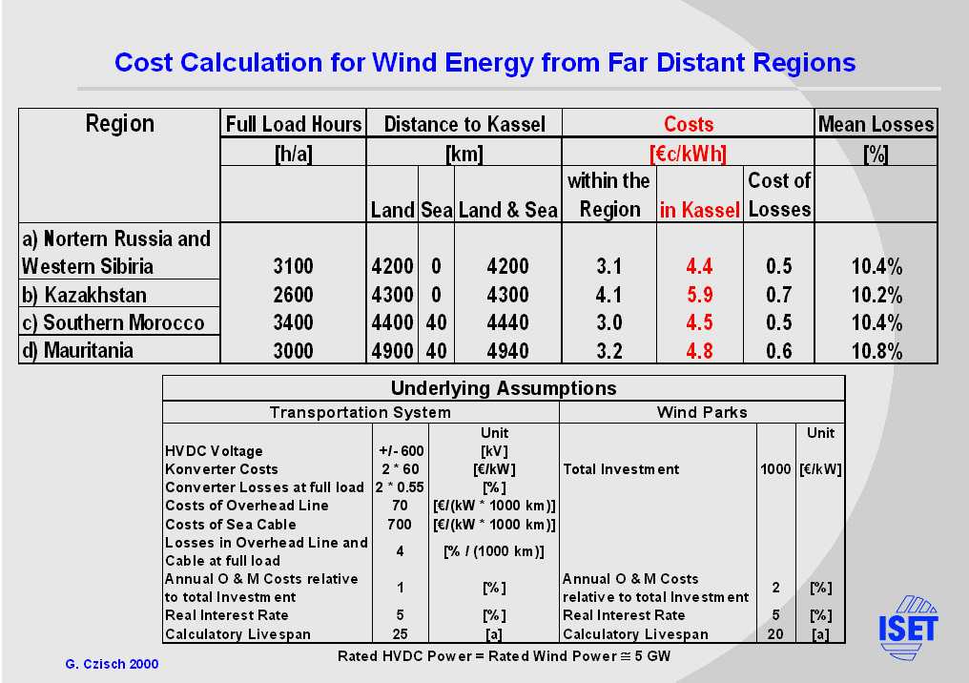Click the ISET logo
The width and height of the screenshot is (969, 683).
click(x=908, y=626)
